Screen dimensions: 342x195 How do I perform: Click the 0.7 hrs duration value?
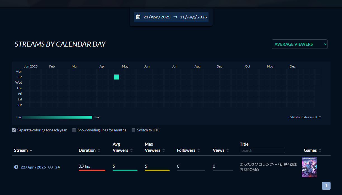84,166
